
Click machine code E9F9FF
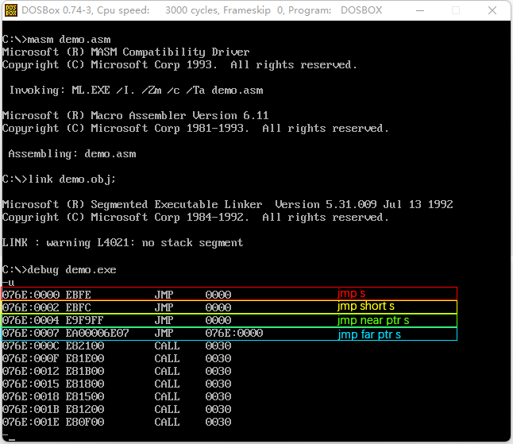coord(84,320)
